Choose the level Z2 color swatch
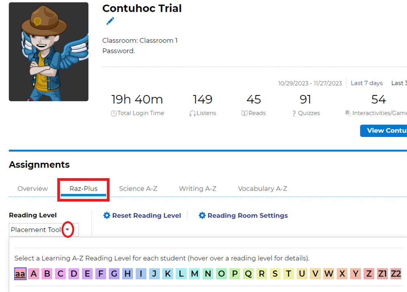 pos(396,274)
